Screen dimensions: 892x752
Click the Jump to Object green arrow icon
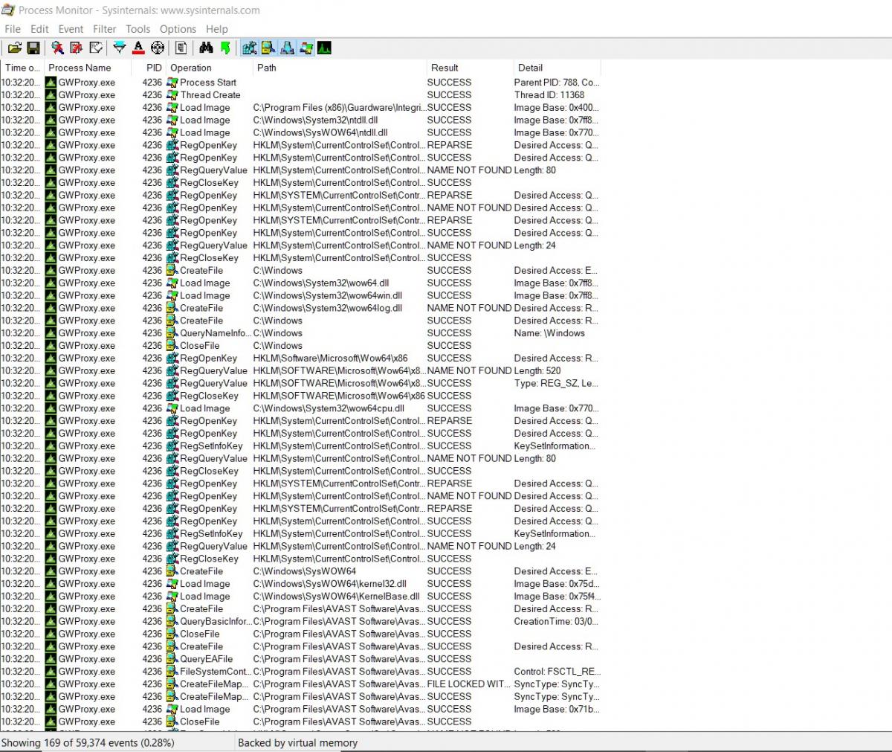click(225, 48)
